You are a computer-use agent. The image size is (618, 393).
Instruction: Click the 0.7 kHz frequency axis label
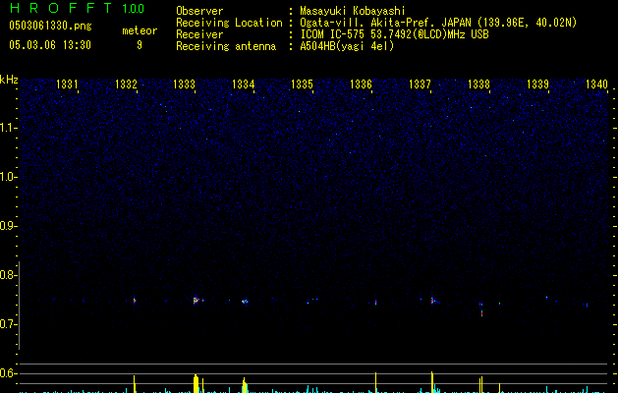8,324
